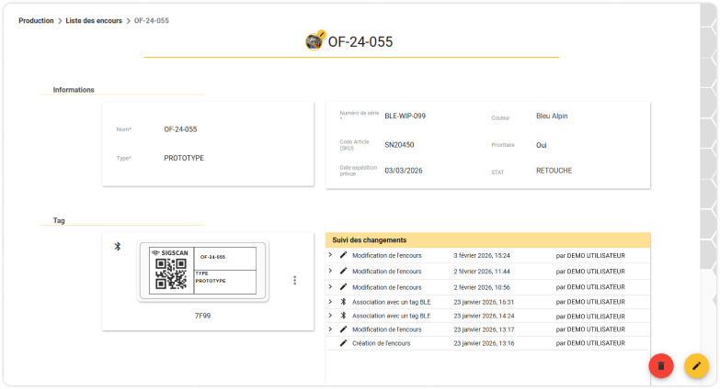
Task: Click the Type field value PROTOTYPE
Action: pyautogui.click(x=184, y=158)
